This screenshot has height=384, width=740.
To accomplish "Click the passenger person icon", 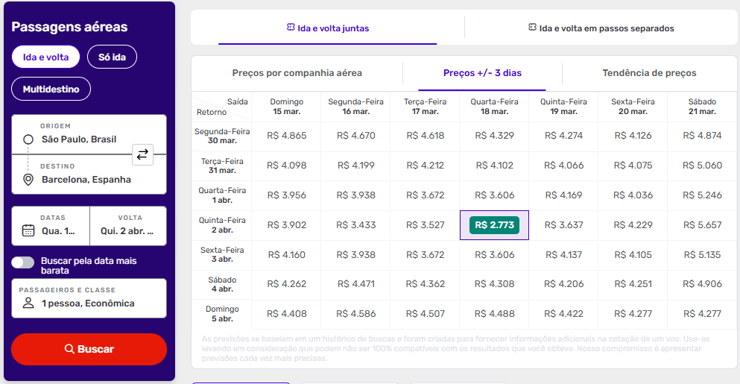I will [28, 303].
